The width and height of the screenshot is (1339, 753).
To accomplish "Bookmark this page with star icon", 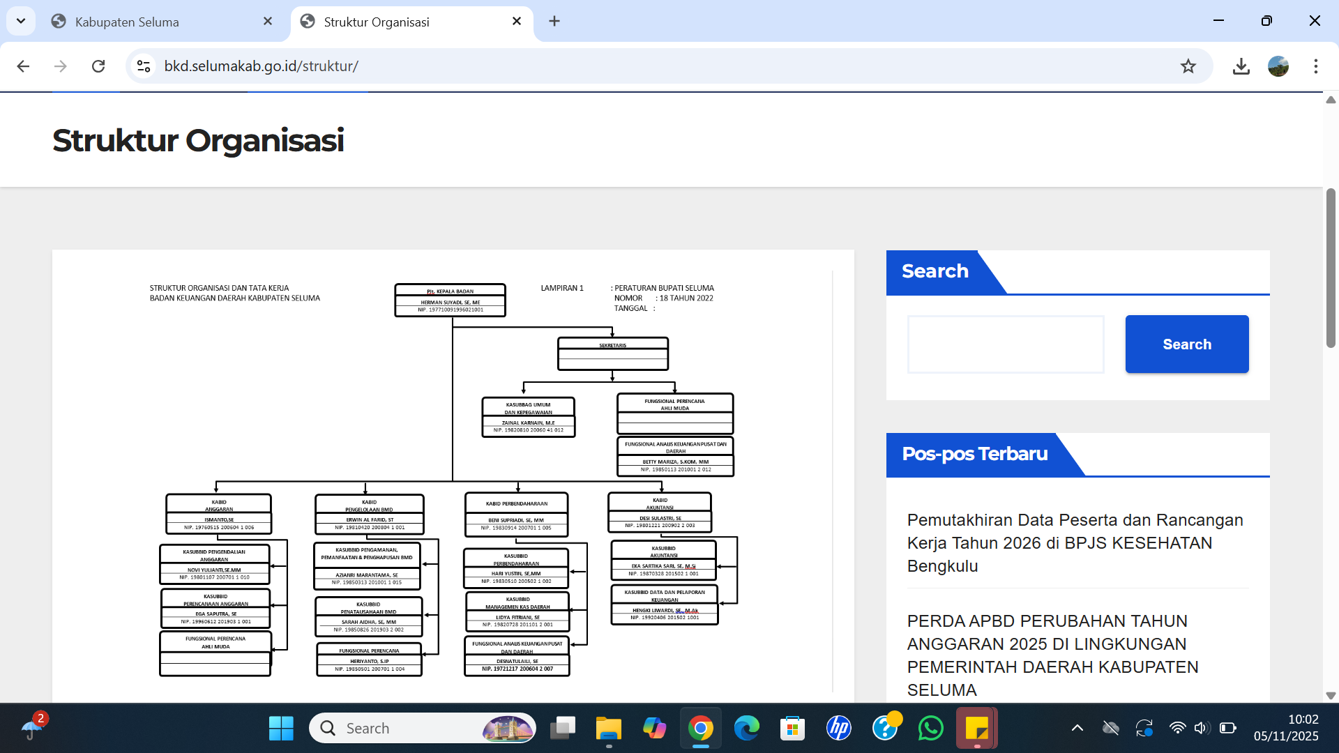I will point(1188,66).
